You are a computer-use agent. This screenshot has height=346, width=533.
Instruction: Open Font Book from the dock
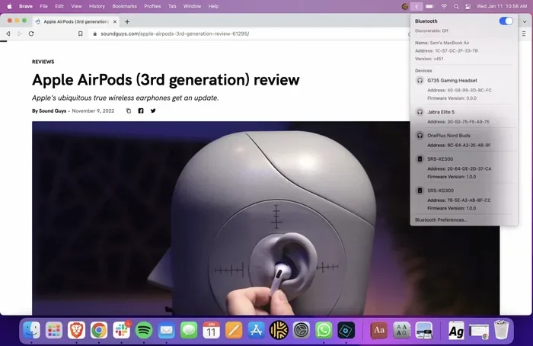pyautogui.click(x=401, y=330)
